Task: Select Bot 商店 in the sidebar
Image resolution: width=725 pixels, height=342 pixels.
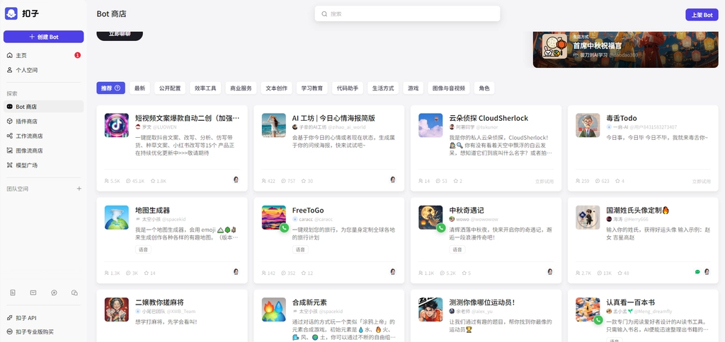Action: tap(43, 107)
